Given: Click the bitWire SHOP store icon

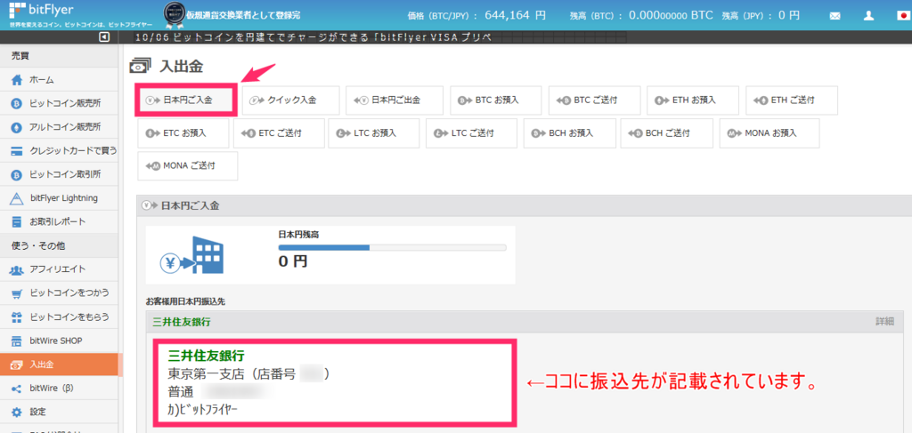Looking at the screenshot, I should (x=17, y=341).
